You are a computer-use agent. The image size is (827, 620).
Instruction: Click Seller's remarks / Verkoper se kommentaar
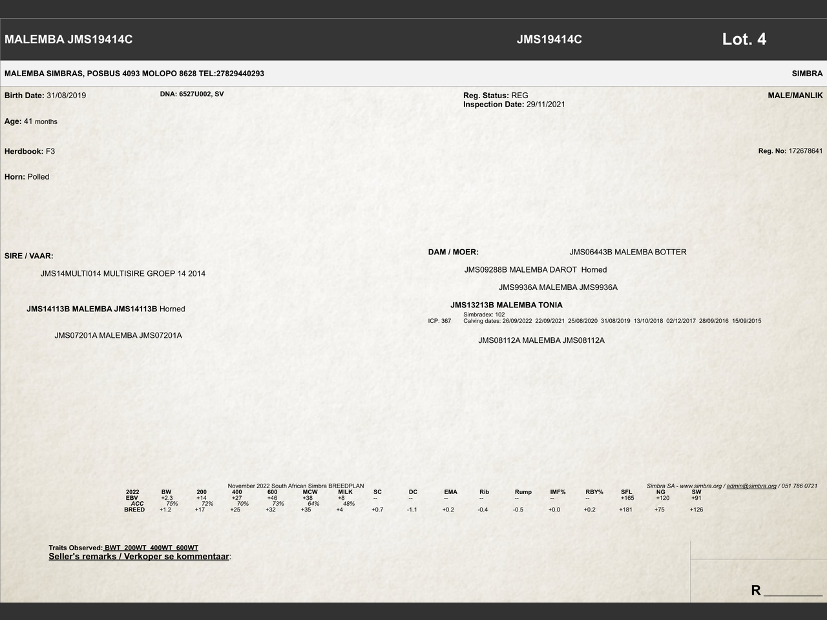140,556
